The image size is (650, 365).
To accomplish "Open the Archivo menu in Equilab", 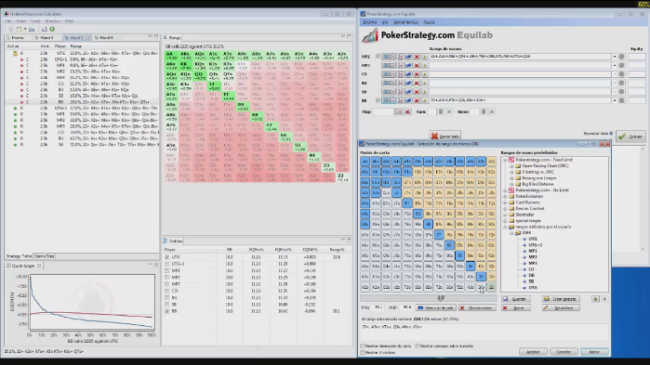I will point(369,22).
